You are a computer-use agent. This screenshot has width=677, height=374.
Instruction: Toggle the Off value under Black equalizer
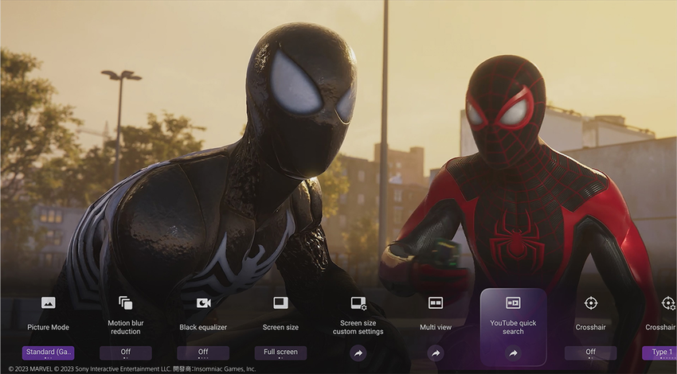click(203, 353)
